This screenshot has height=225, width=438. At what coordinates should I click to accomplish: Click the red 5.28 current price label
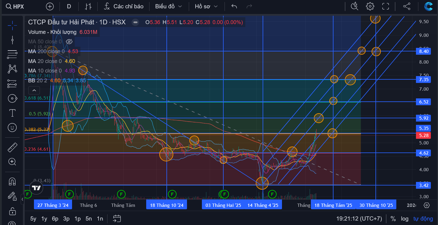click(x=424, y=136)
